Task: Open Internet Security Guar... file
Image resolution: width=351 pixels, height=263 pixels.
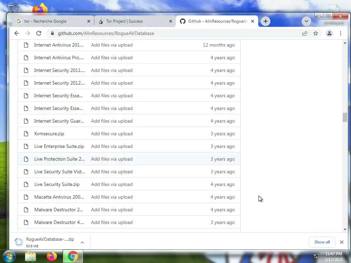Action: pos(59,121)
